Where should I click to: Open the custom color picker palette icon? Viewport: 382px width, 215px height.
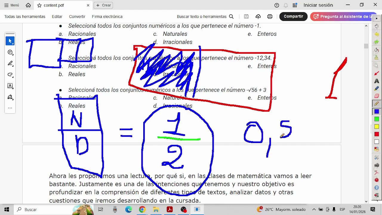tap(377, 149)
